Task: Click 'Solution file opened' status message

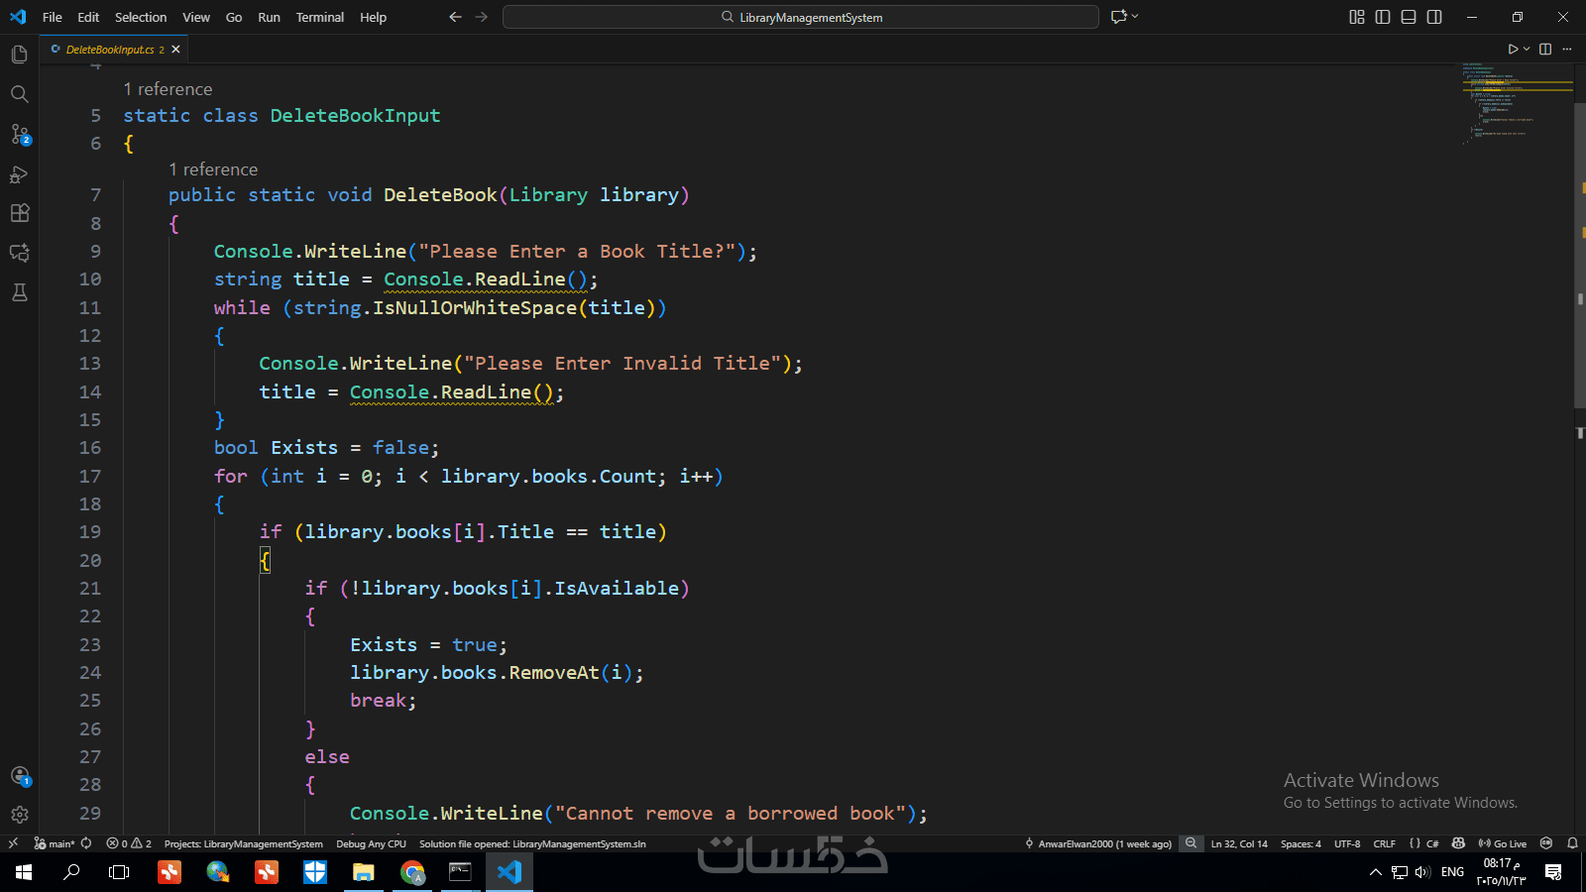Action: pos(532,843)
